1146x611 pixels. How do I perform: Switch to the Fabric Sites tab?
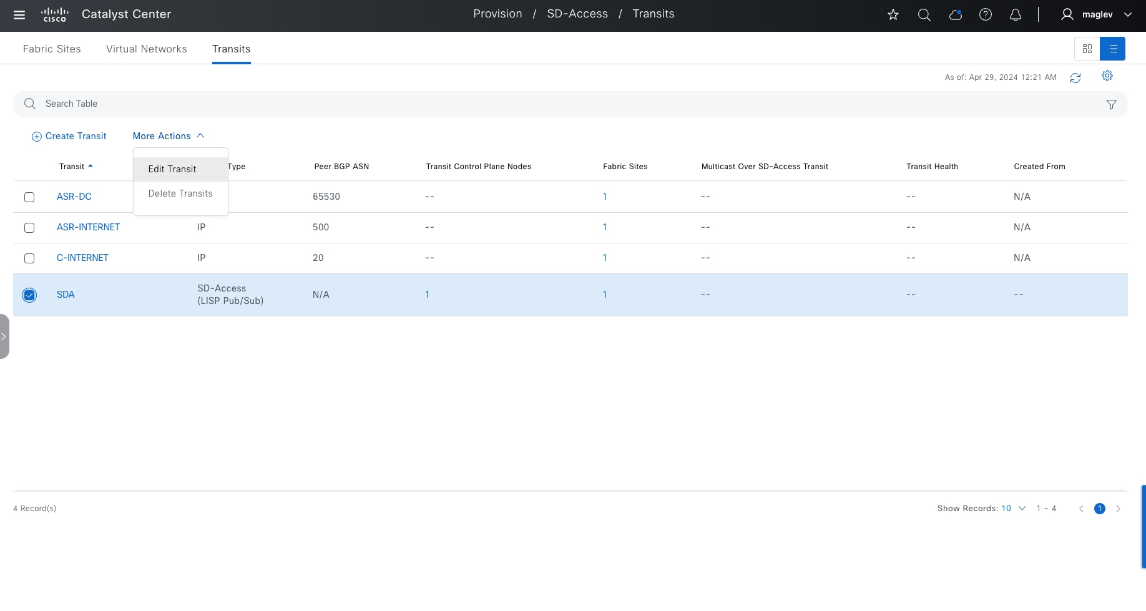coord(52,49)
